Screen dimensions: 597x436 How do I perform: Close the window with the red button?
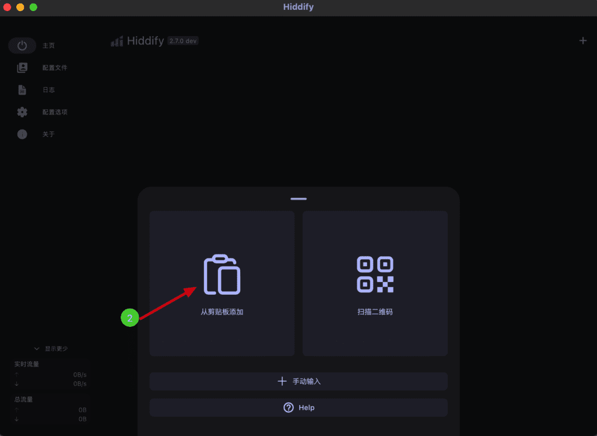pyautogui.click(x=7, y=7)
